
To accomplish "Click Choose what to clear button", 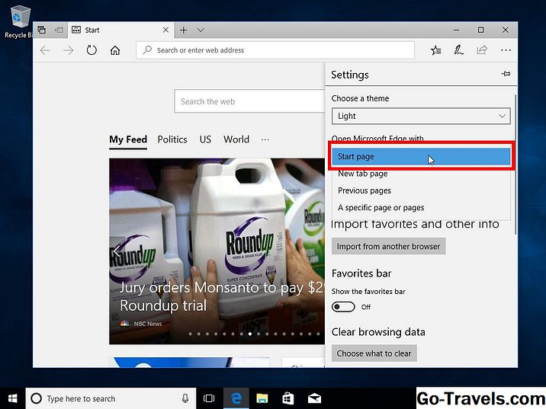I will [374, 353].
